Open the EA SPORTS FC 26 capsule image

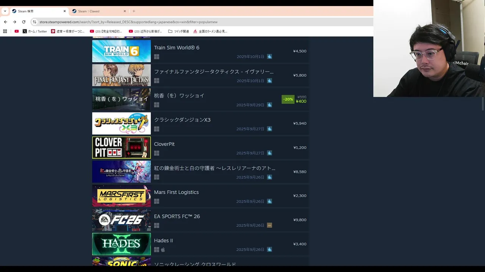coord(121,220)
